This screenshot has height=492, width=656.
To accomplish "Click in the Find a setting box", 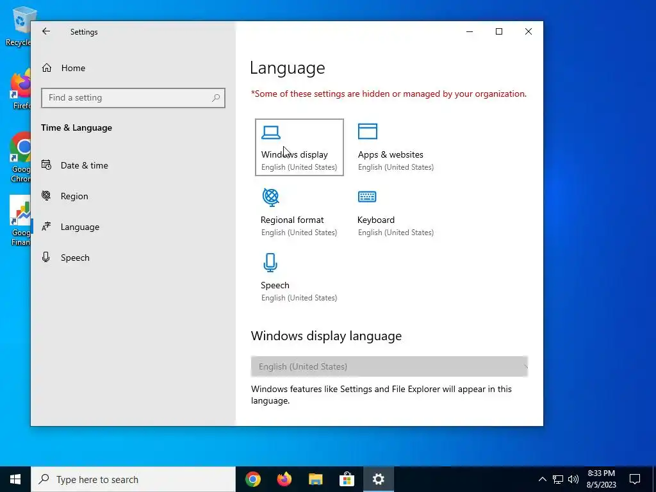I will (x=133, y=98).
